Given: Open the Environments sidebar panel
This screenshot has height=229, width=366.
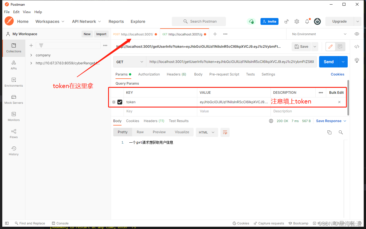Looking at the screenshot, I should pos(14,82).
